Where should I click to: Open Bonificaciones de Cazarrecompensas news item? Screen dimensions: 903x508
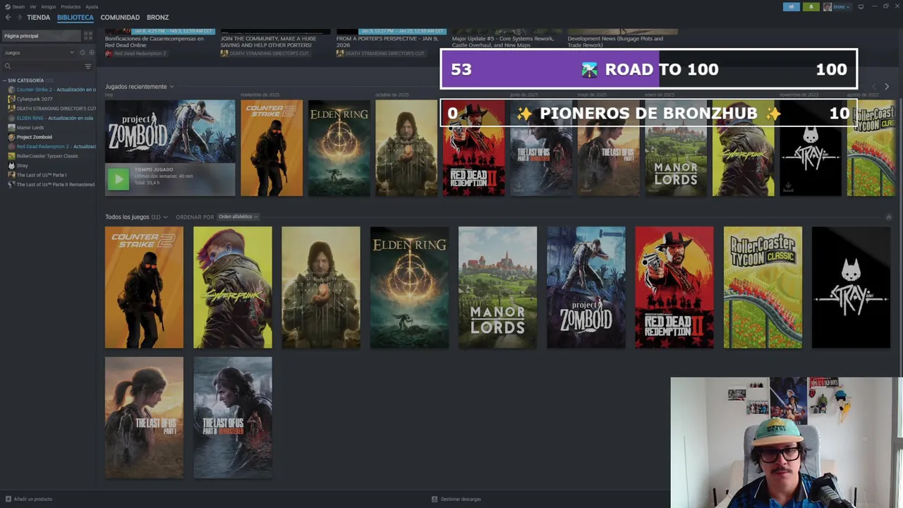pyautogui.click(x=159, y=42)
